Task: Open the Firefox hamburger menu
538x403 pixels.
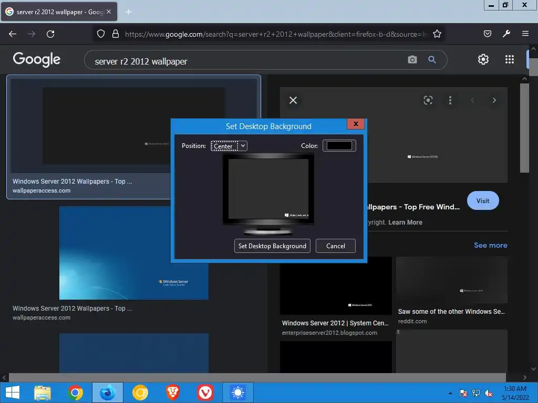Action: coord(525,34)
